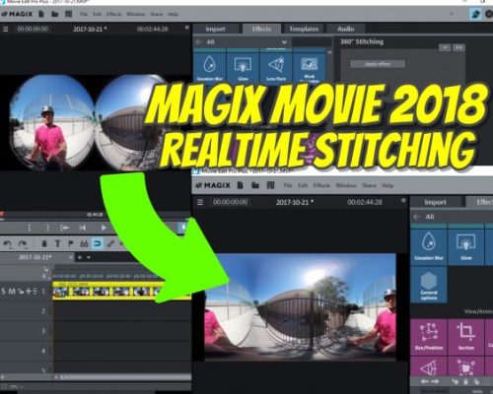
Task: Open the hamburger menu in upper preview monitor
Action: point(5,29)
